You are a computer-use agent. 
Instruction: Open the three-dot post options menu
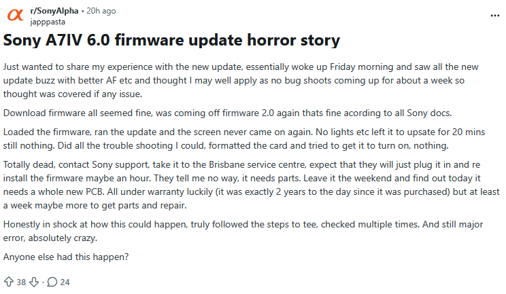coord(494,15)
